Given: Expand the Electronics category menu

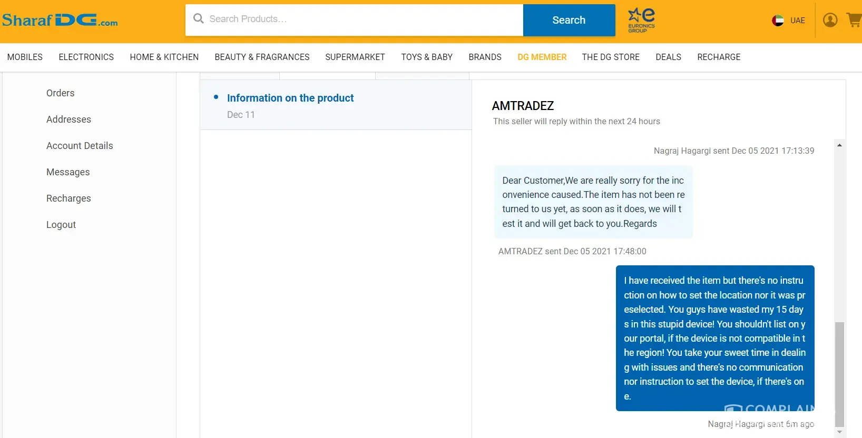Looking at the screenshot, I should [86, 57].
